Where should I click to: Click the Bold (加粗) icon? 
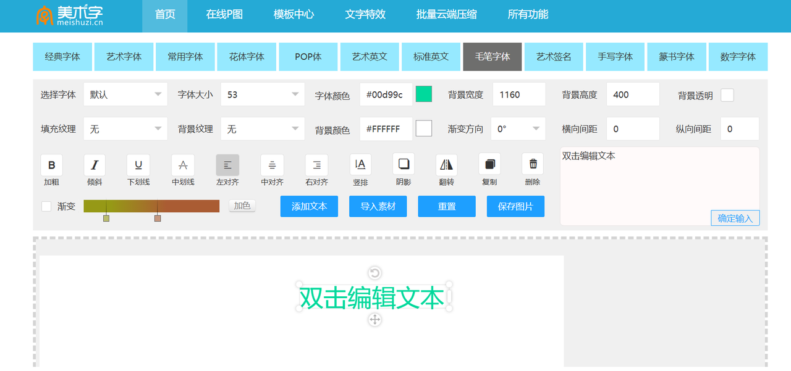[51, 165]
